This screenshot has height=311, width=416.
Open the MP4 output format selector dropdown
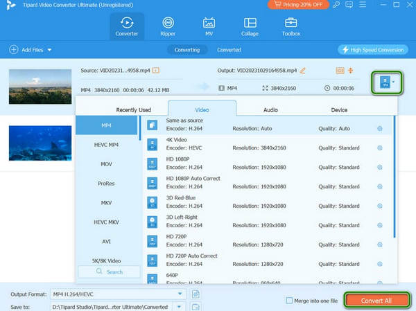pos(387,82)
